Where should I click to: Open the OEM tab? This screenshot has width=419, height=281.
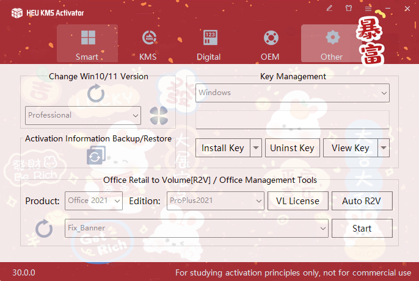[x=270, y=43]
